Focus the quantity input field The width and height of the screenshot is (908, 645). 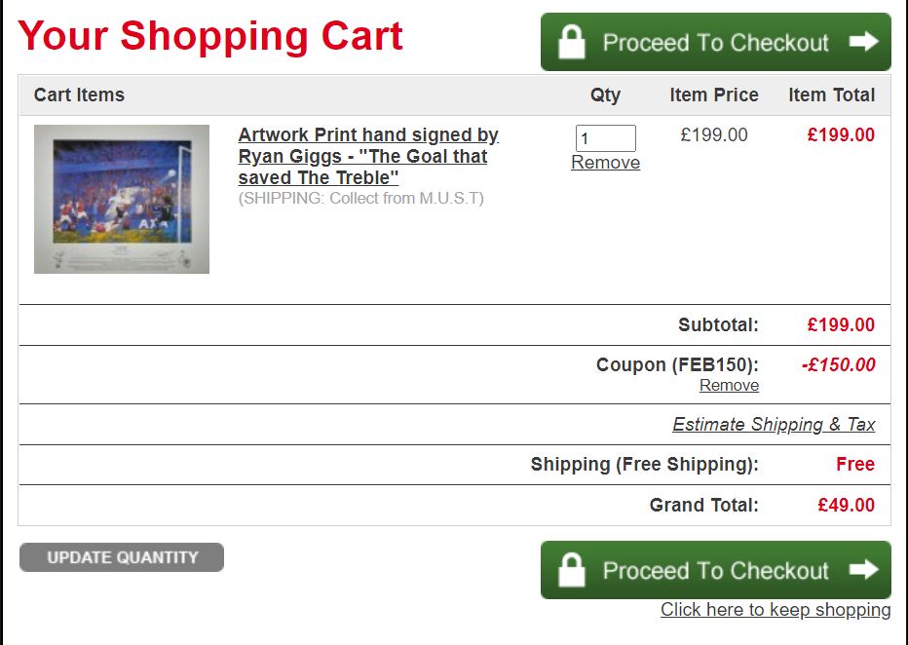point(605,138)
